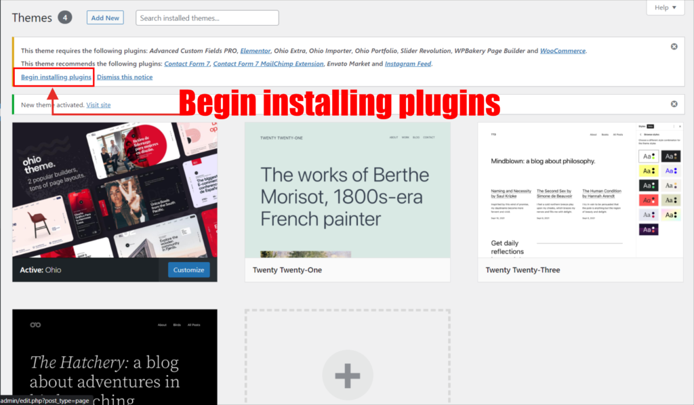Dismiss the required plugins notice with X icon
The width and height of the screenshot is (694, 405).
(x=674, y=46)
